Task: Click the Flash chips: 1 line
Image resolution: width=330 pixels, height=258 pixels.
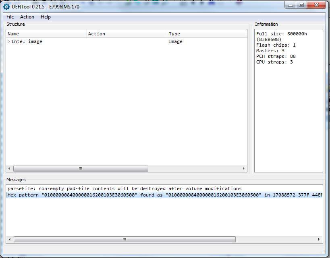Action: pos(276,45)
